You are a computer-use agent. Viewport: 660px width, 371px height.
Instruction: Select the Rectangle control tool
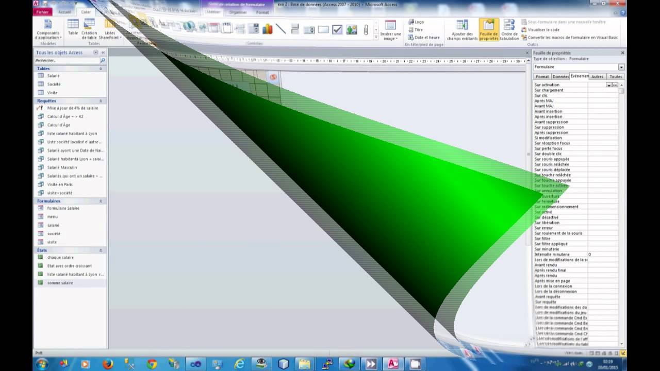click(x=323, y=29)
